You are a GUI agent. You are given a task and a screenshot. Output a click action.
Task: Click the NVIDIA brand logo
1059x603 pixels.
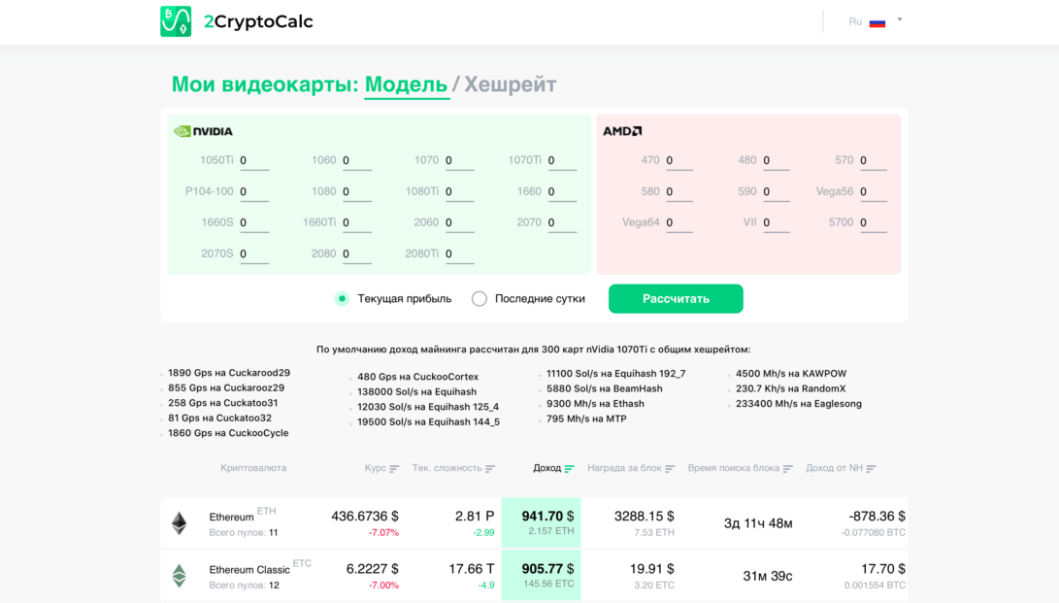tap(201, 130)
